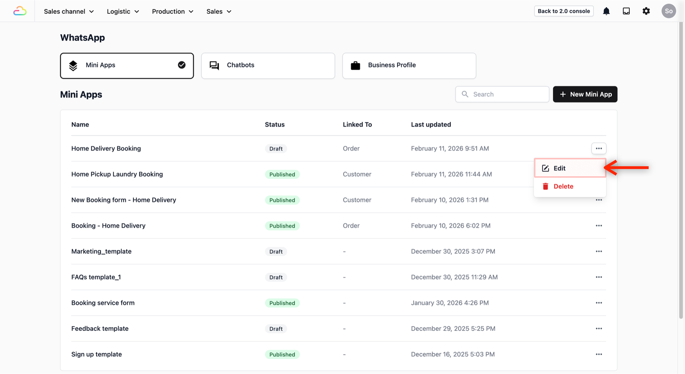Click the Linked To column header

357,124
